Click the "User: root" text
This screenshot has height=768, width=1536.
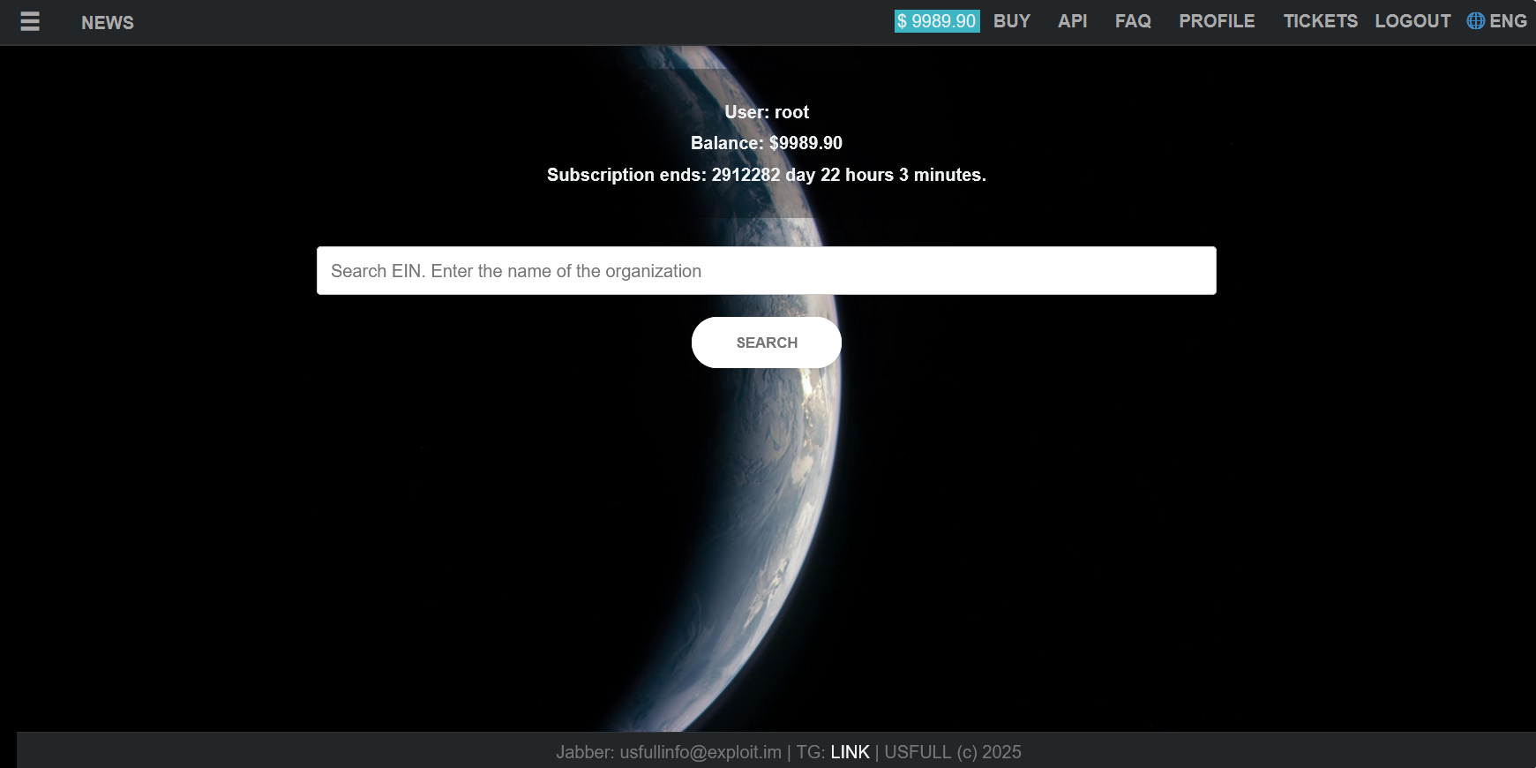pyautogui.click(x=767, y=112)
